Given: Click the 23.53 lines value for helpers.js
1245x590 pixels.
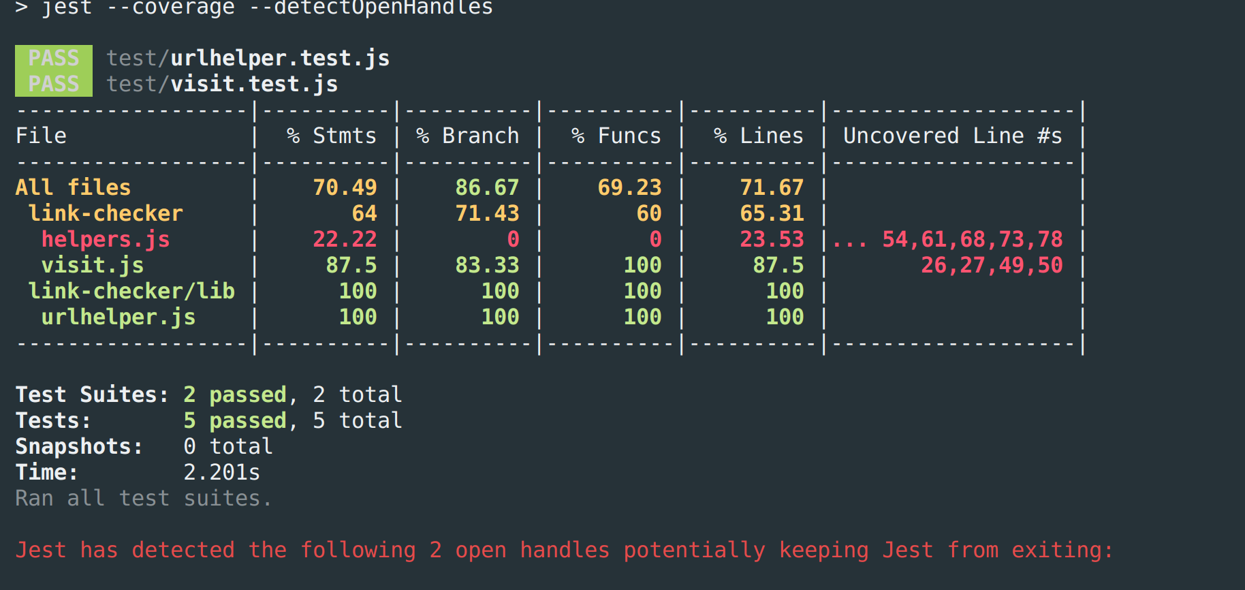Looking at the screenshot, I should pos(772,239).
